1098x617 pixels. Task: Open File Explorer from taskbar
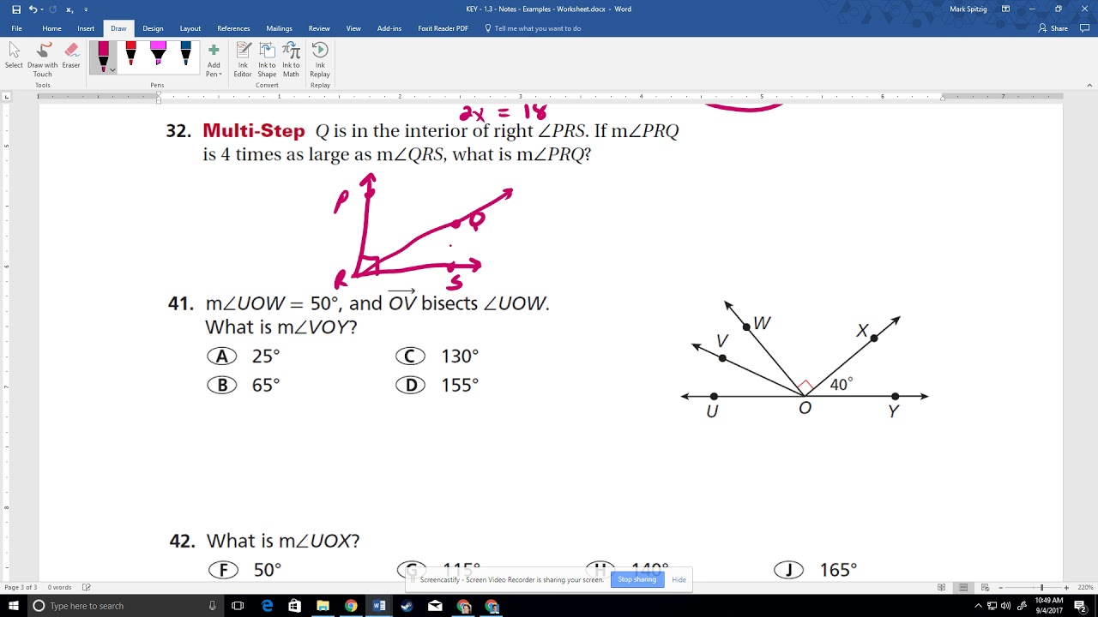pyautogui.click(x=323, y=606)
